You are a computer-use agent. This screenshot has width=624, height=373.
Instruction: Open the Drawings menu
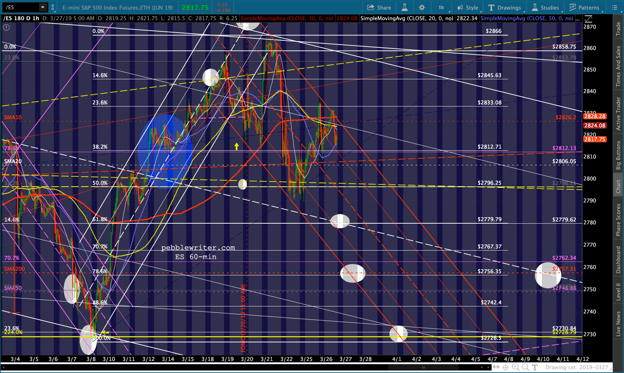505,7
